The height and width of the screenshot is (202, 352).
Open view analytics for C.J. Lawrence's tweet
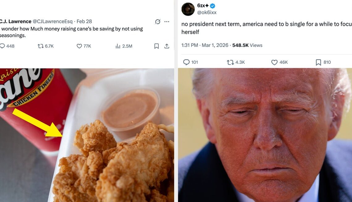point(118,46)
